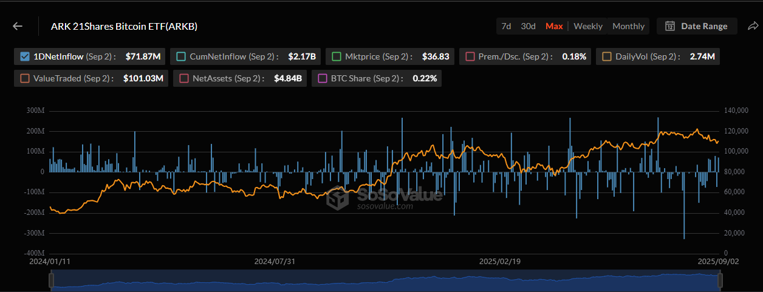This screenshot has height=292, width=763.
Task: Enable the BTC Share checkbox
Action: (x=322, y=78)
